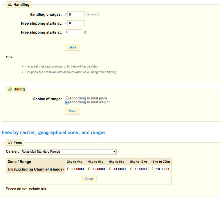This screenshot has width=220, height=198.
Task: Click the Billing money icon
Action: coord(10,89)
